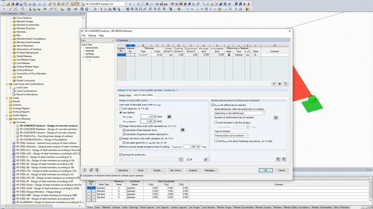Enable limit values acc. to 7.3.1 radio
Viewport: 373px width, 209px height.
pos(121,109)
